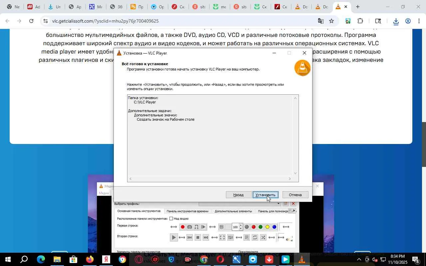The image size is (426, 266).
Task: Select the "Основная панель инструментов" tab in page image
Action: click(139, 211)
